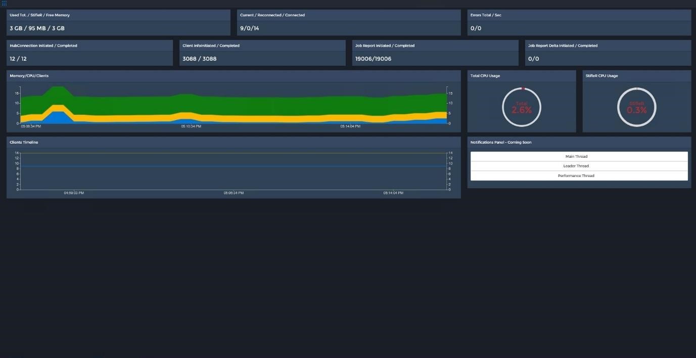The image size is (696, 358).
Task: Click the Errors Total / Sec header
Action: tap(486, 15)
